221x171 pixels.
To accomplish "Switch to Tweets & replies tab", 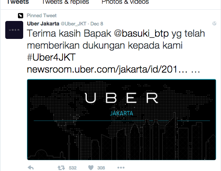I will tap(65, 2).
